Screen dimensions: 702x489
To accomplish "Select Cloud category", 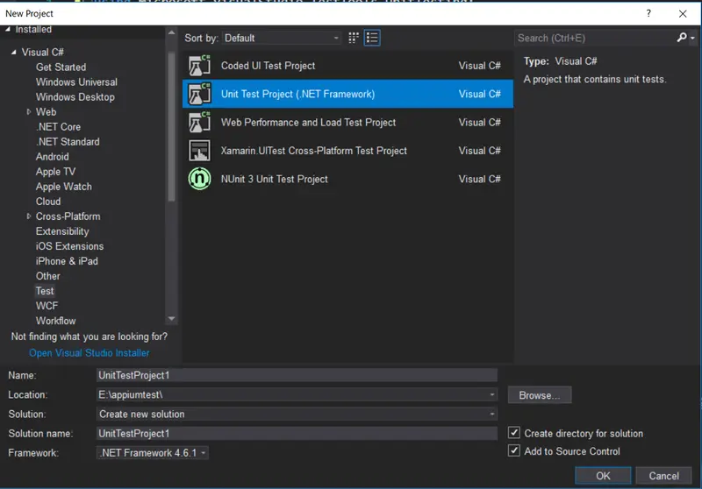I will 48,202.
